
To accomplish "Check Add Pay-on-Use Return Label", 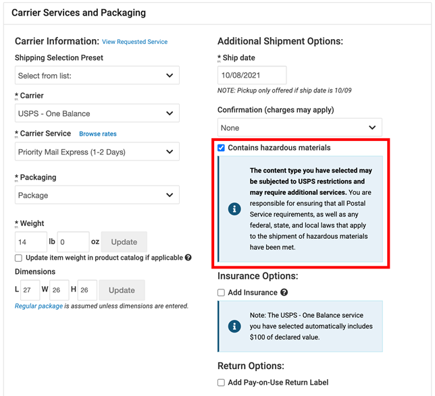I will point(222,383).
